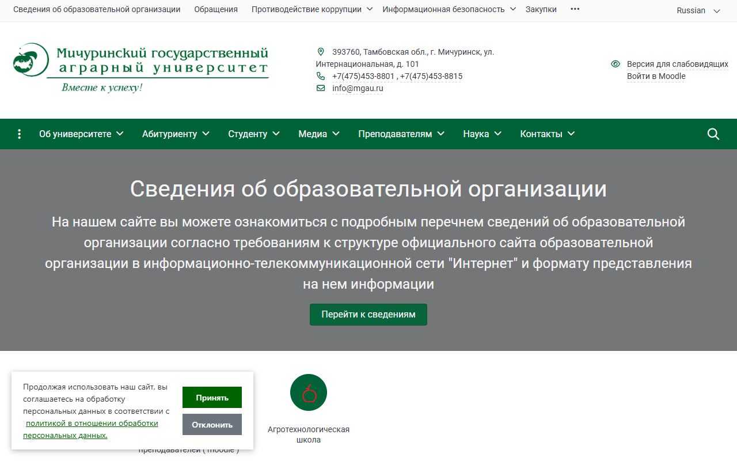Click the Перейти к сведениям button

coord(368,315)
